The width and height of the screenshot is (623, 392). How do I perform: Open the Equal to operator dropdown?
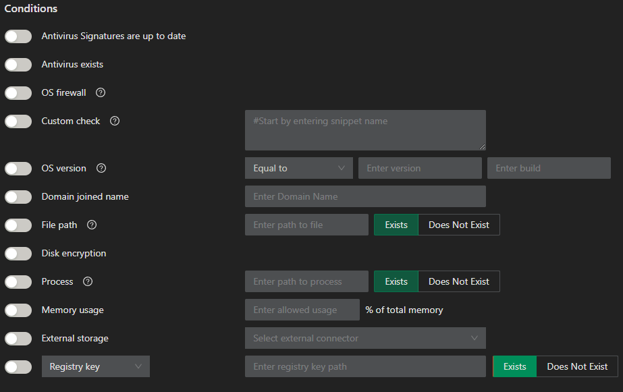[298, 168]
